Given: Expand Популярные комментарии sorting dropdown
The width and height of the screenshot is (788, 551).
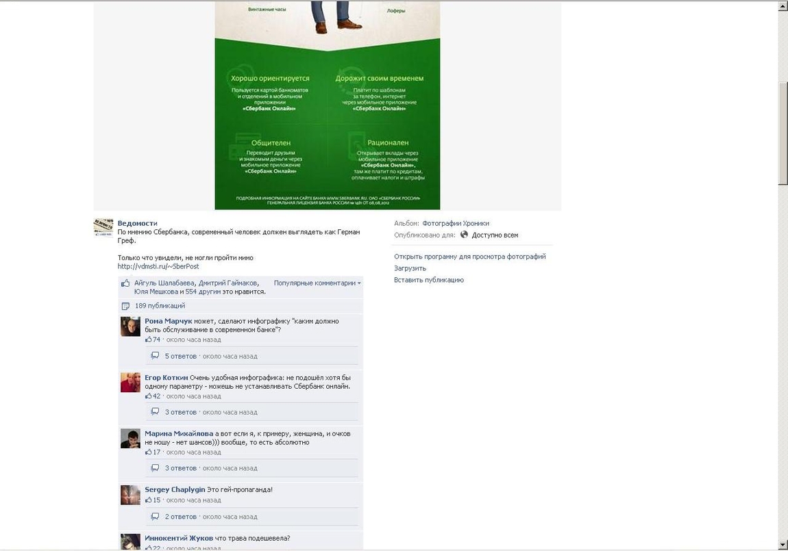Looking at the screenshot, I should click(x=317, y=283).
